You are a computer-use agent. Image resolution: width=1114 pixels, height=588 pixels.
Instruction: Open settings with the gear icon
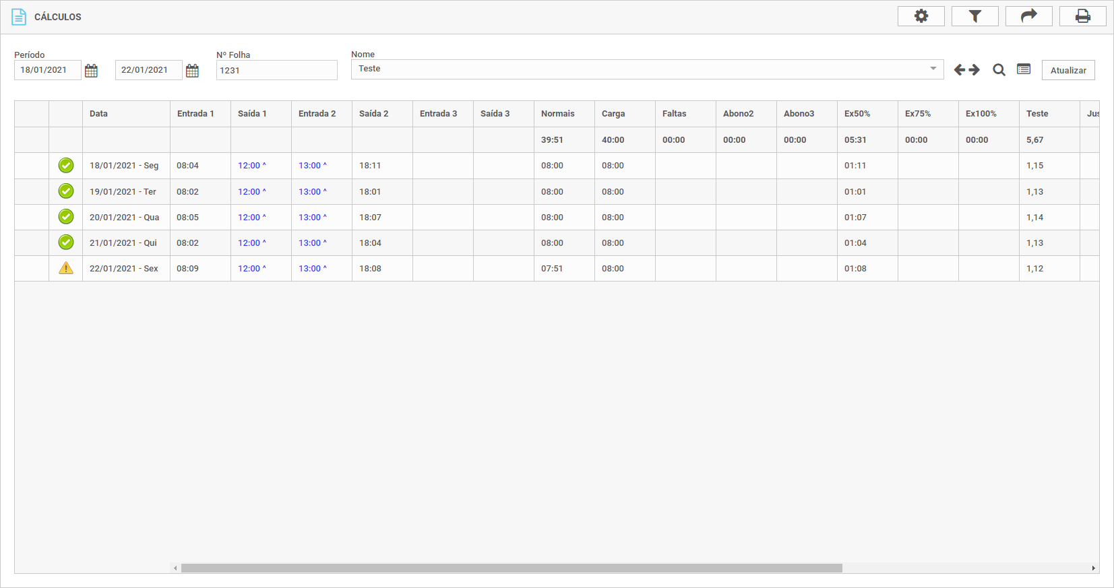tap(921, 16)
